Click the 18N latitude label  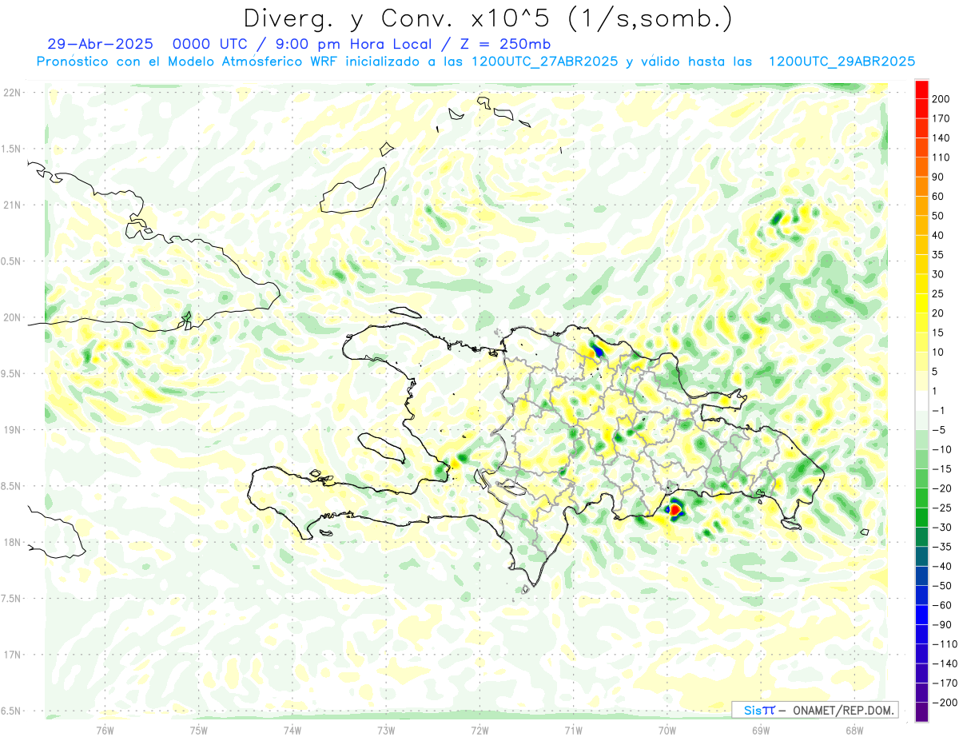[12, 542]
